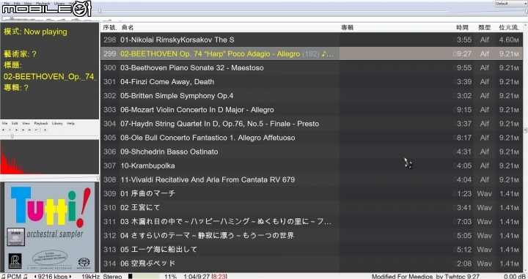Select 04-Finzi Come Away, Death

coord(312,82)
